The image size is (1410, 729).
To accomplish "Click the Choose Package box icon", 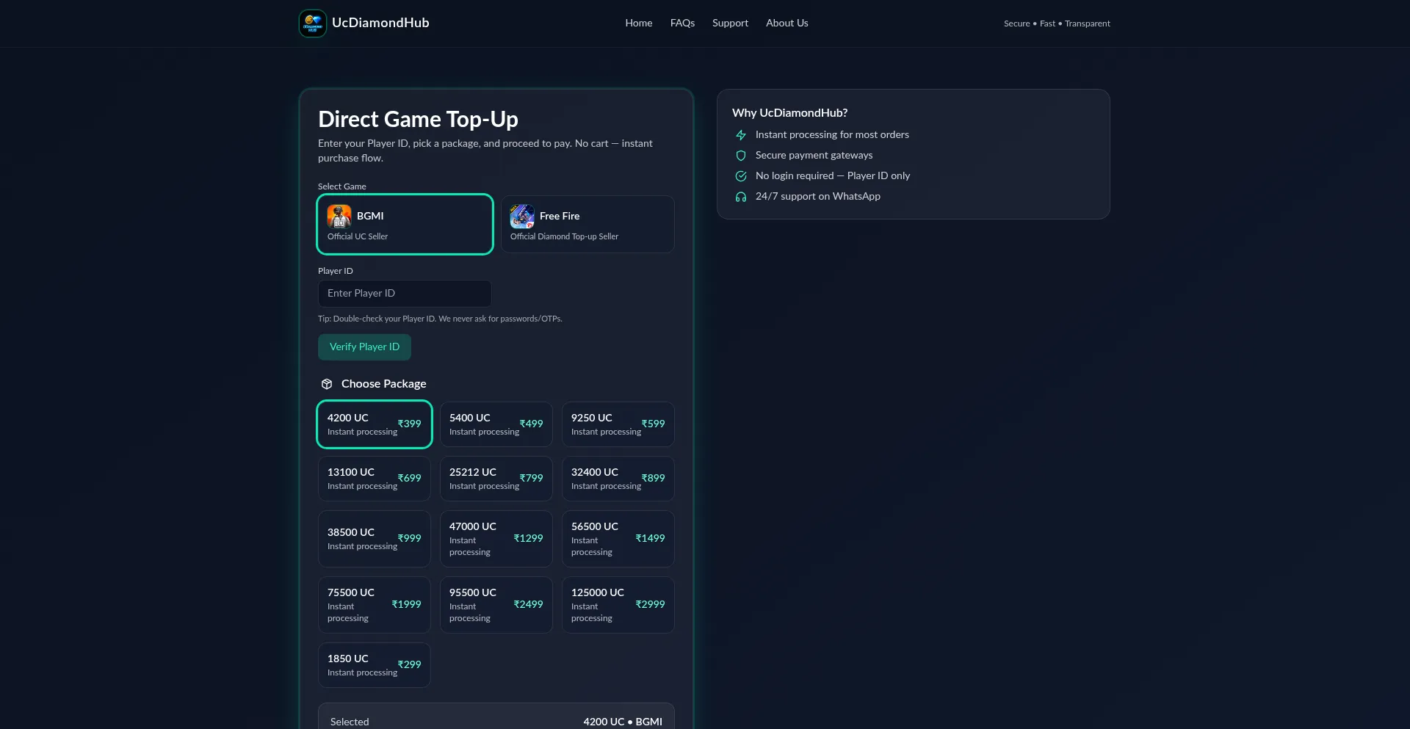I will coord(327,384).
